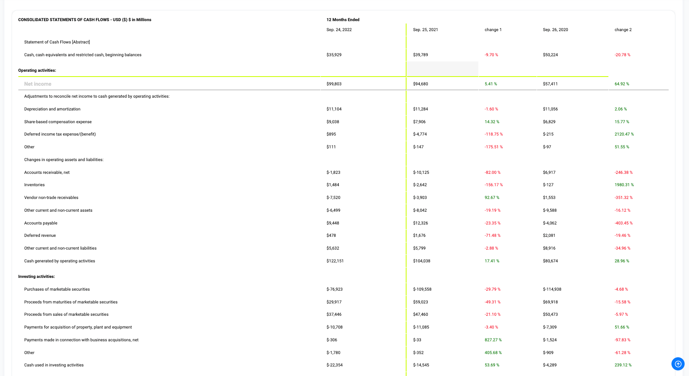Click the $-7,520 vendor receivables value
This screenshot has width=689, height=376.
point(333,197)
